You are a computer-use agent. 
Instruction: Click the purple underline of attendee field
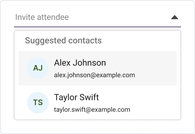tap(97, 27)
